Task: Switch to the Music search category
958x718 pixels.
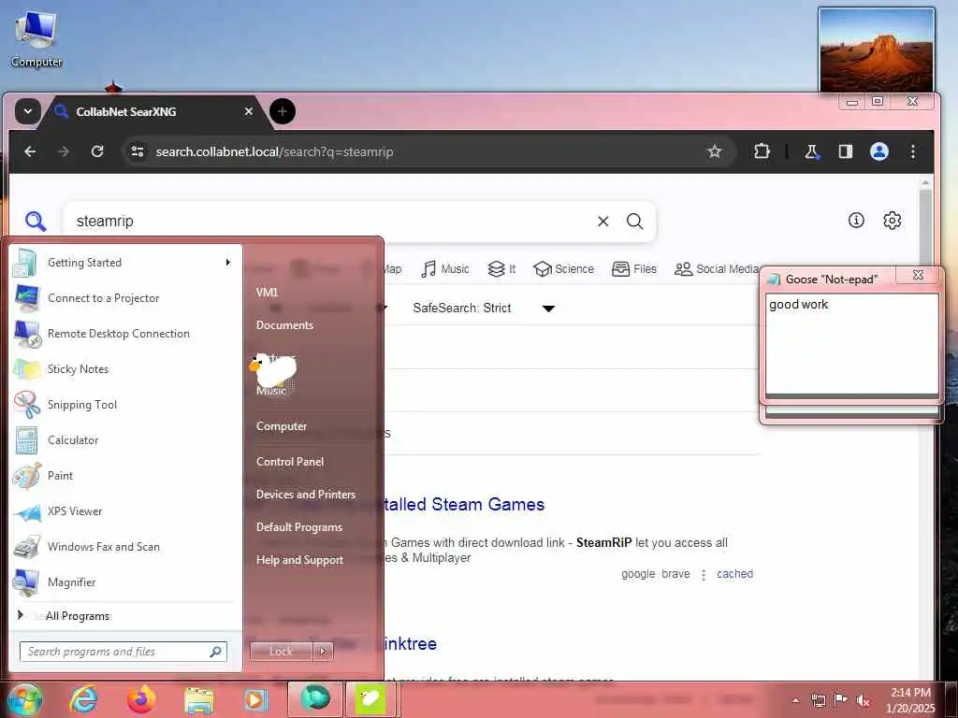Action: point(444,269)
